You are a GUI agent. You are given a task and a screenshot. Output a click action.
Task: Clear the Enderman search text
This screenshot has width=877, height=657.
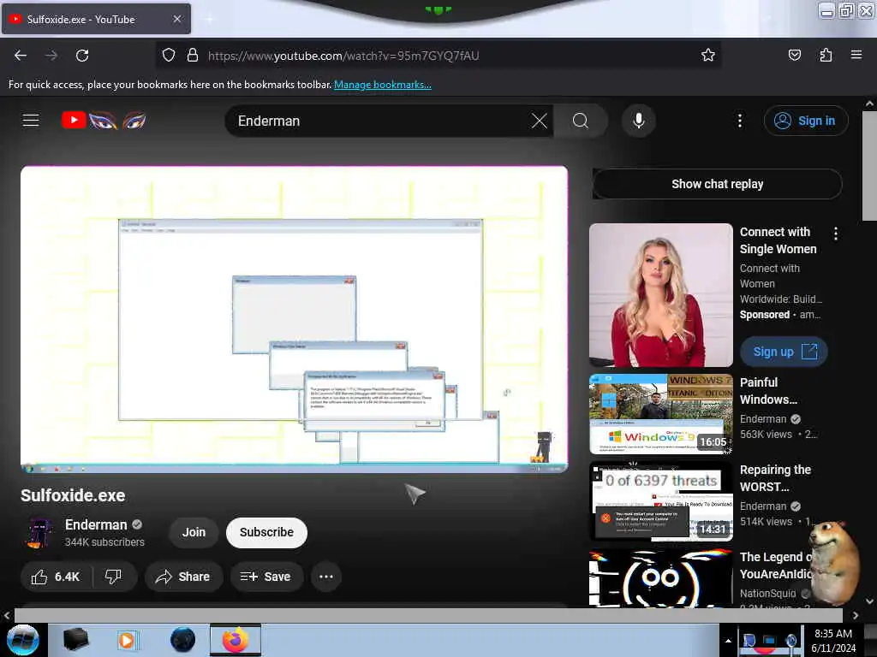(x=540, y=121)
